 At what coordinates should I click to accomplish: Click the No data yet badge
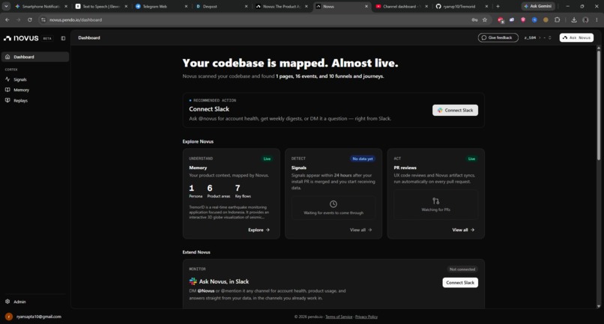pyautogui.click(x=363, y=159)
